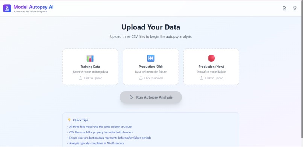
Task: Click upload arrow icon under Production (Old)
Action: [x=141, y=78]
